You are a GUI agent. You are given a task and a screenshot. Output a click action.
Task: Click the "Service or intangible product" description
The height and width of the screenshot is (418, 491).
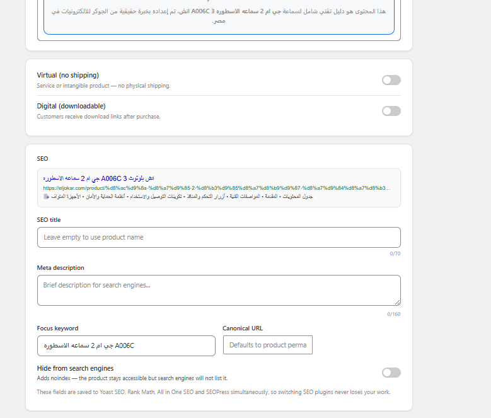(x=103, y=86)
